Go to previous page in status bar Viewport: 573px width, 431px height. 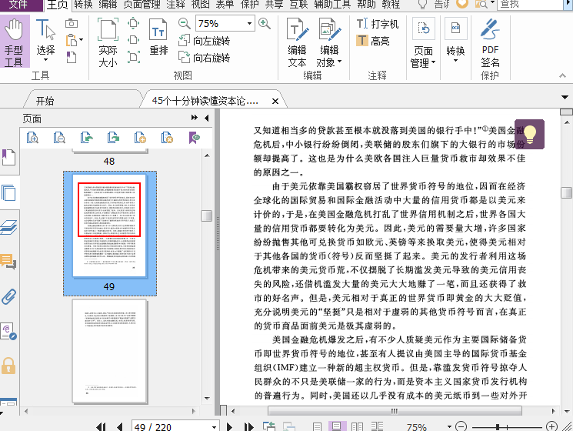[119, 426]
